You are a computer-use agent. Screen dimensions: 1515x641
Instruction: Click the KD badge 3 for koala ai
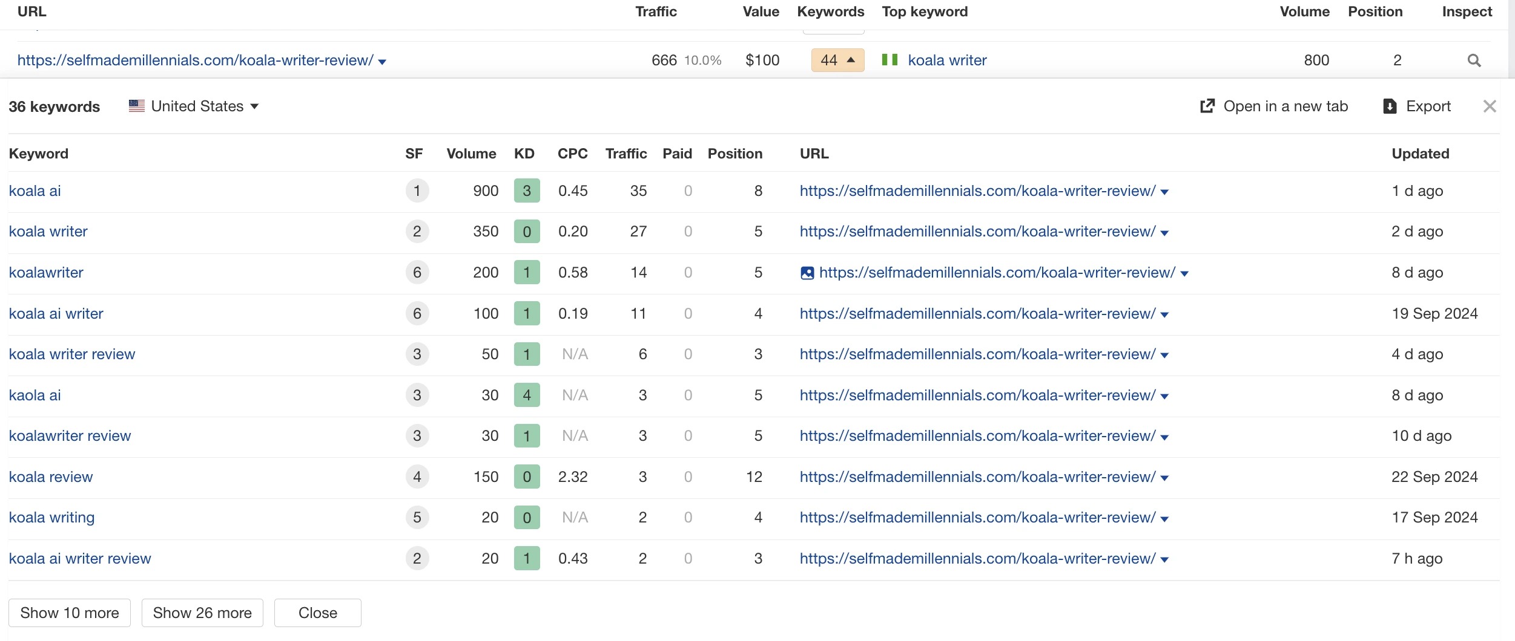tap(527, 191)
